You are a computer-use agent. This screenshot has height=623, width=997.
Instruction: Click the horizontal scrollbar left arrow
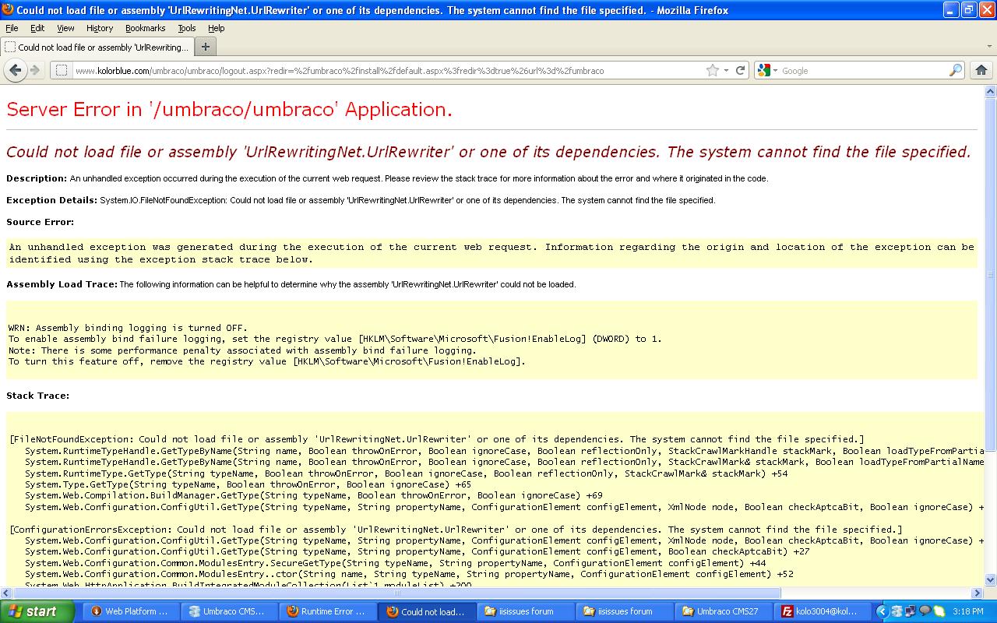pos(6,593)
